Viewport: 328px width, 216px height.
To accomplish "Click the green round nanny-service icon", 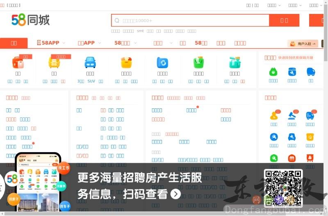I will 273,72.
